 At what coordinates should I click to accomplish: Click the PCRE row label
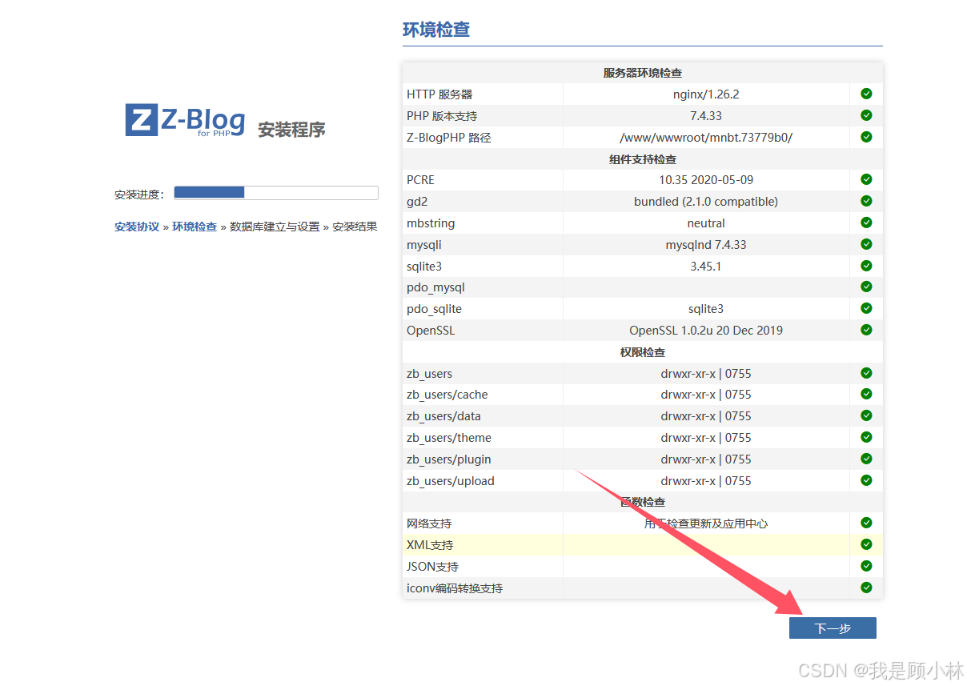[x=421, y=180]
